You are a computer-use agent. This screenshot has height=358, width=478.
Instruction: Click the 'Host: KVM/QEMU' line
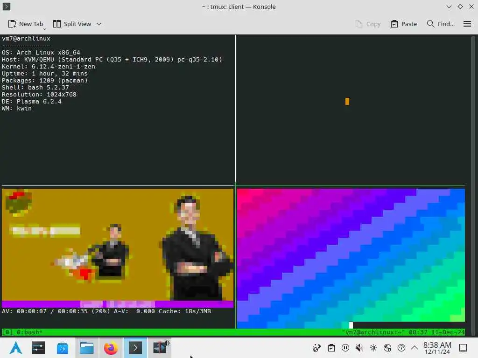[x=112, y=59]
